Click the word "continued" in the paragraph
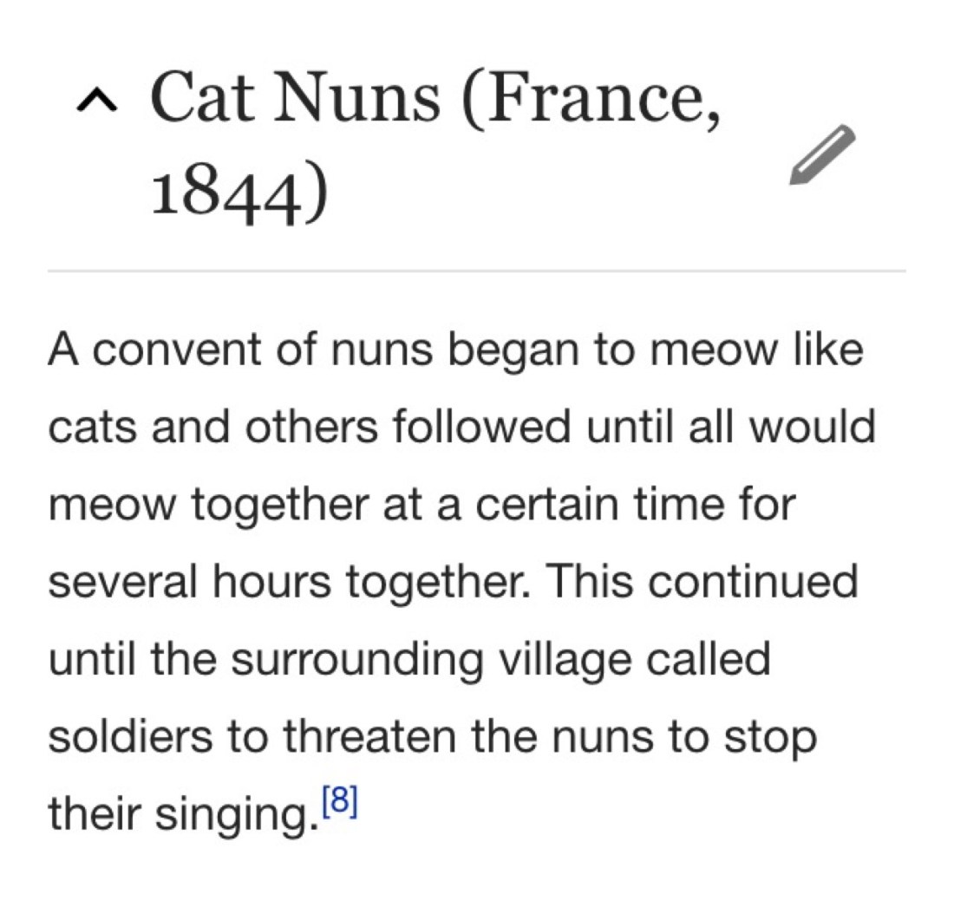 [x=754, y=583]
